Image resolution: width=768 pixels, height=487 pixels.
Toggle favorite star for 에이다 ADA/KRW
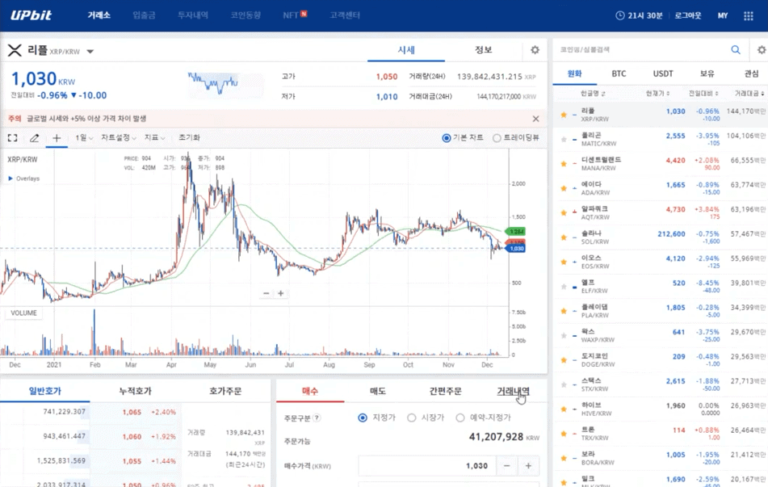564,188
